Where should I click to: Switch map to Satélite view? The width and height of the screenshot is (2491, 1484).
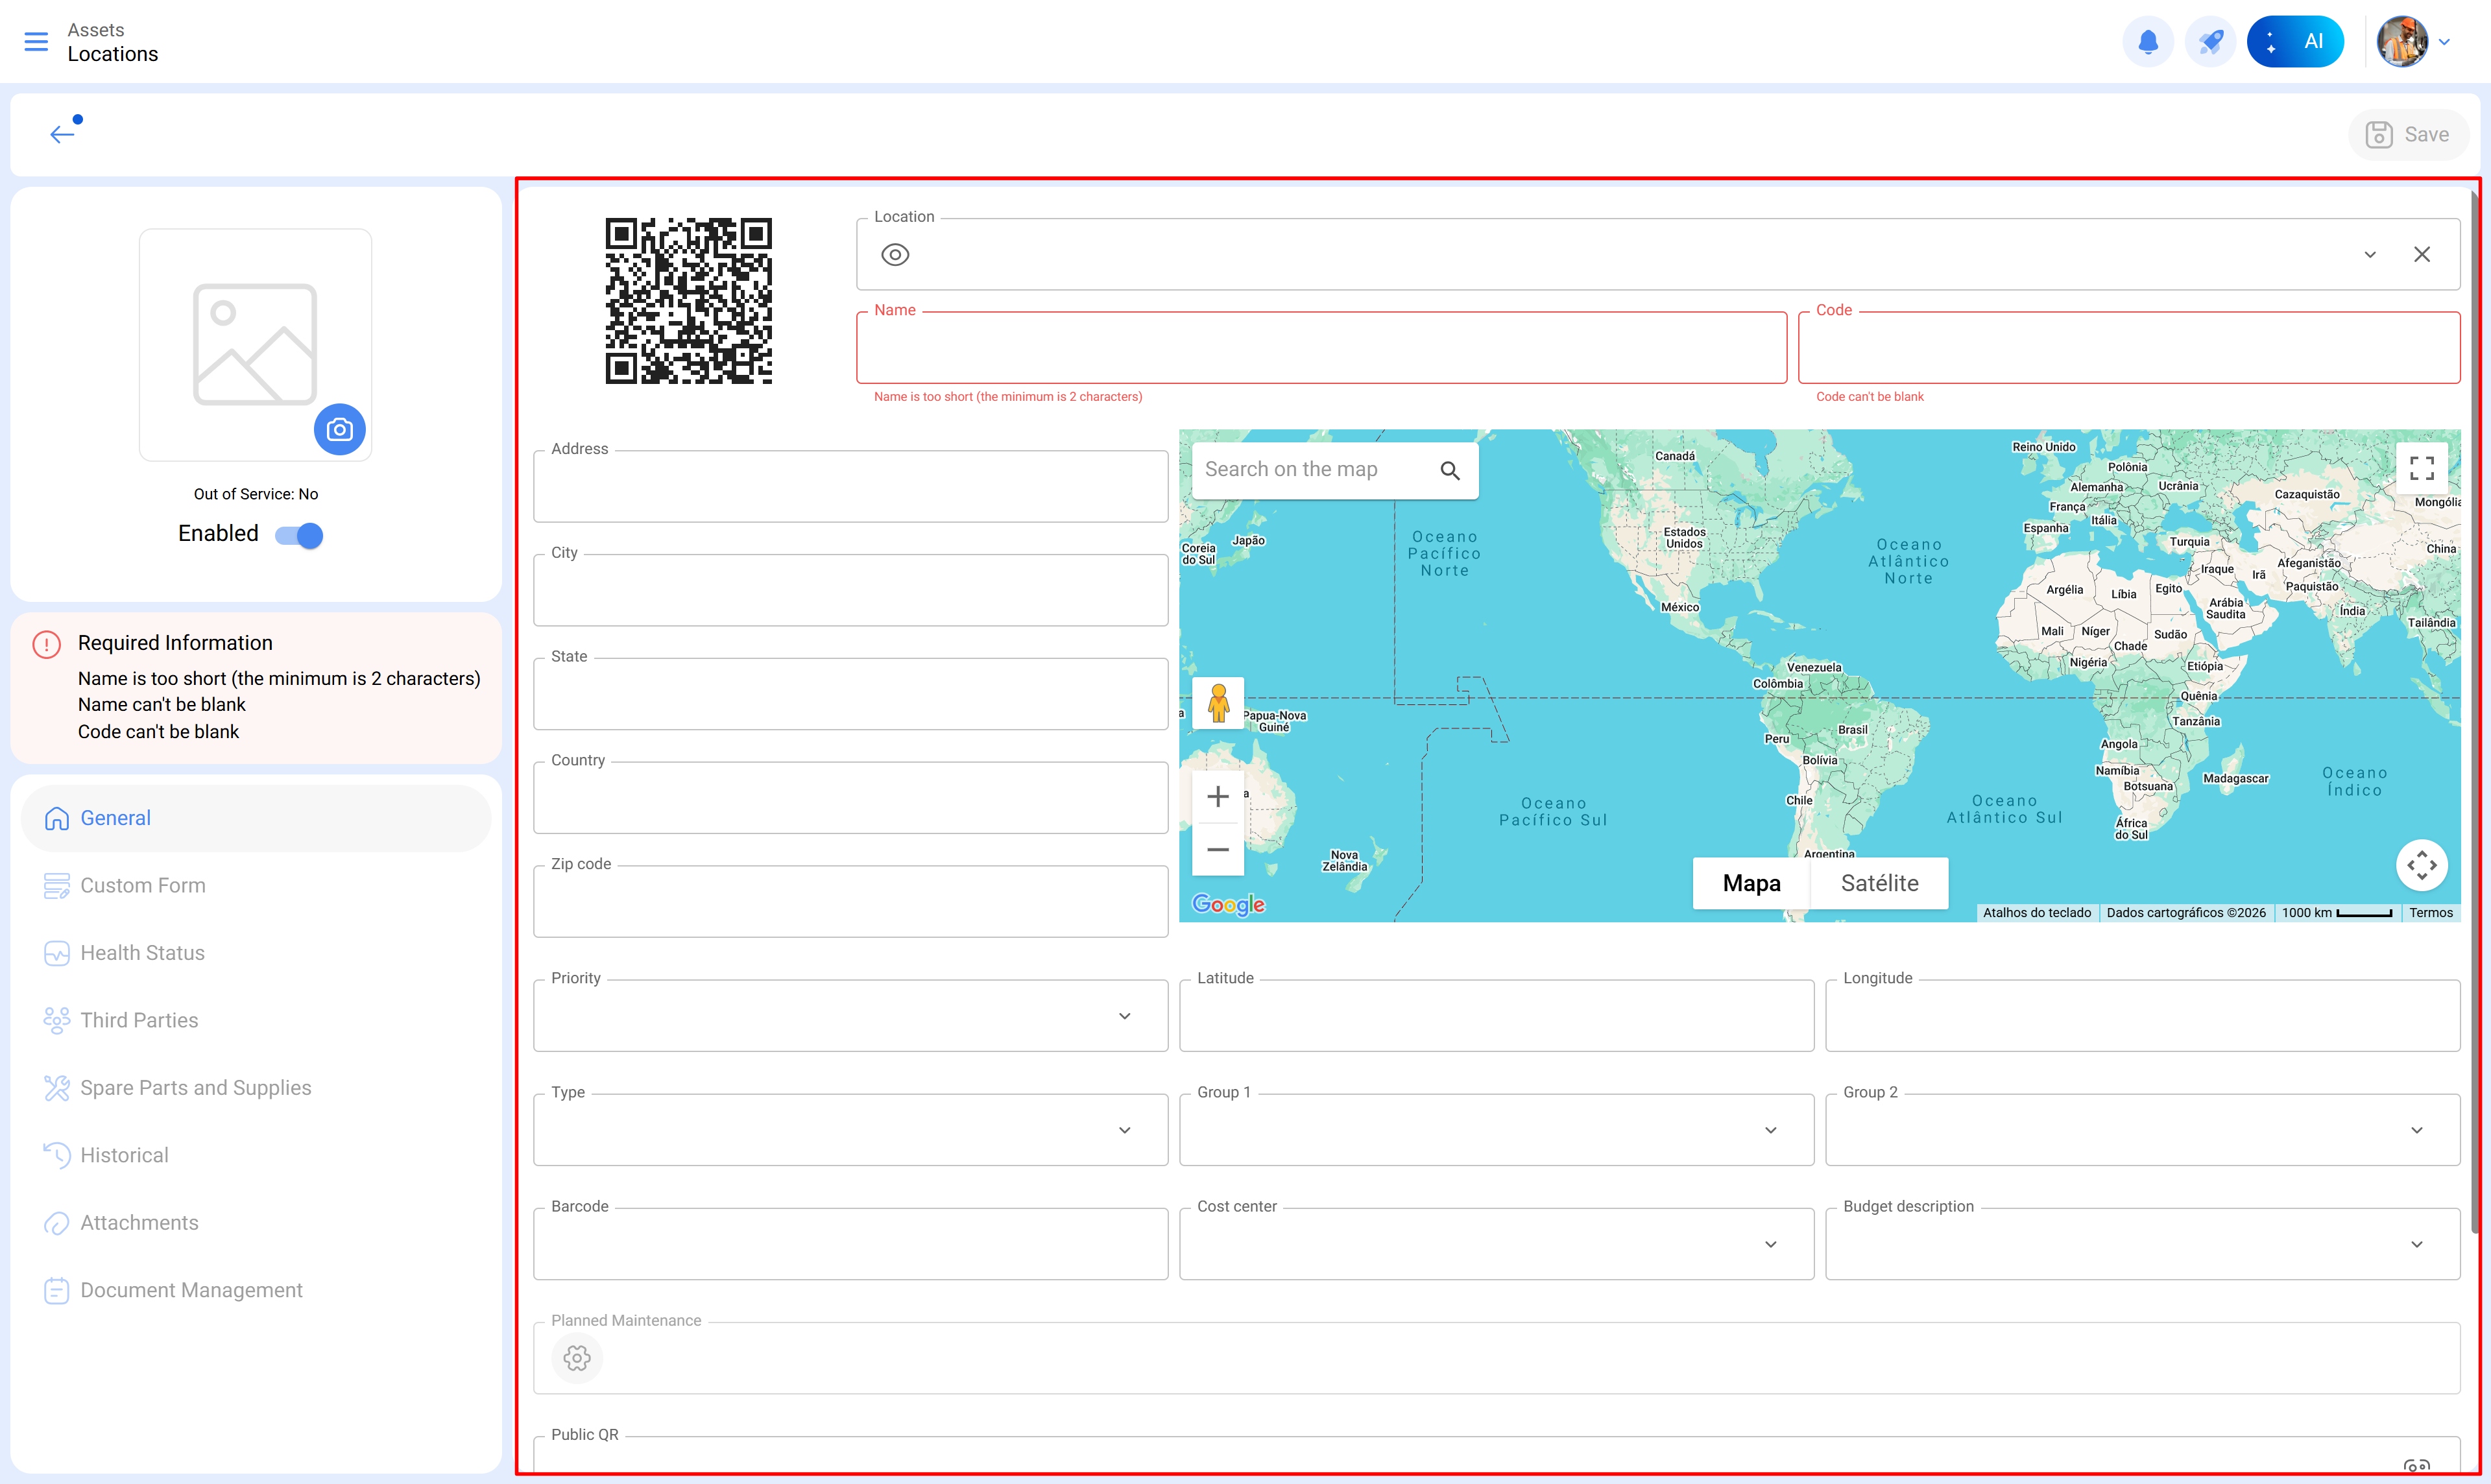point(1879,883)
